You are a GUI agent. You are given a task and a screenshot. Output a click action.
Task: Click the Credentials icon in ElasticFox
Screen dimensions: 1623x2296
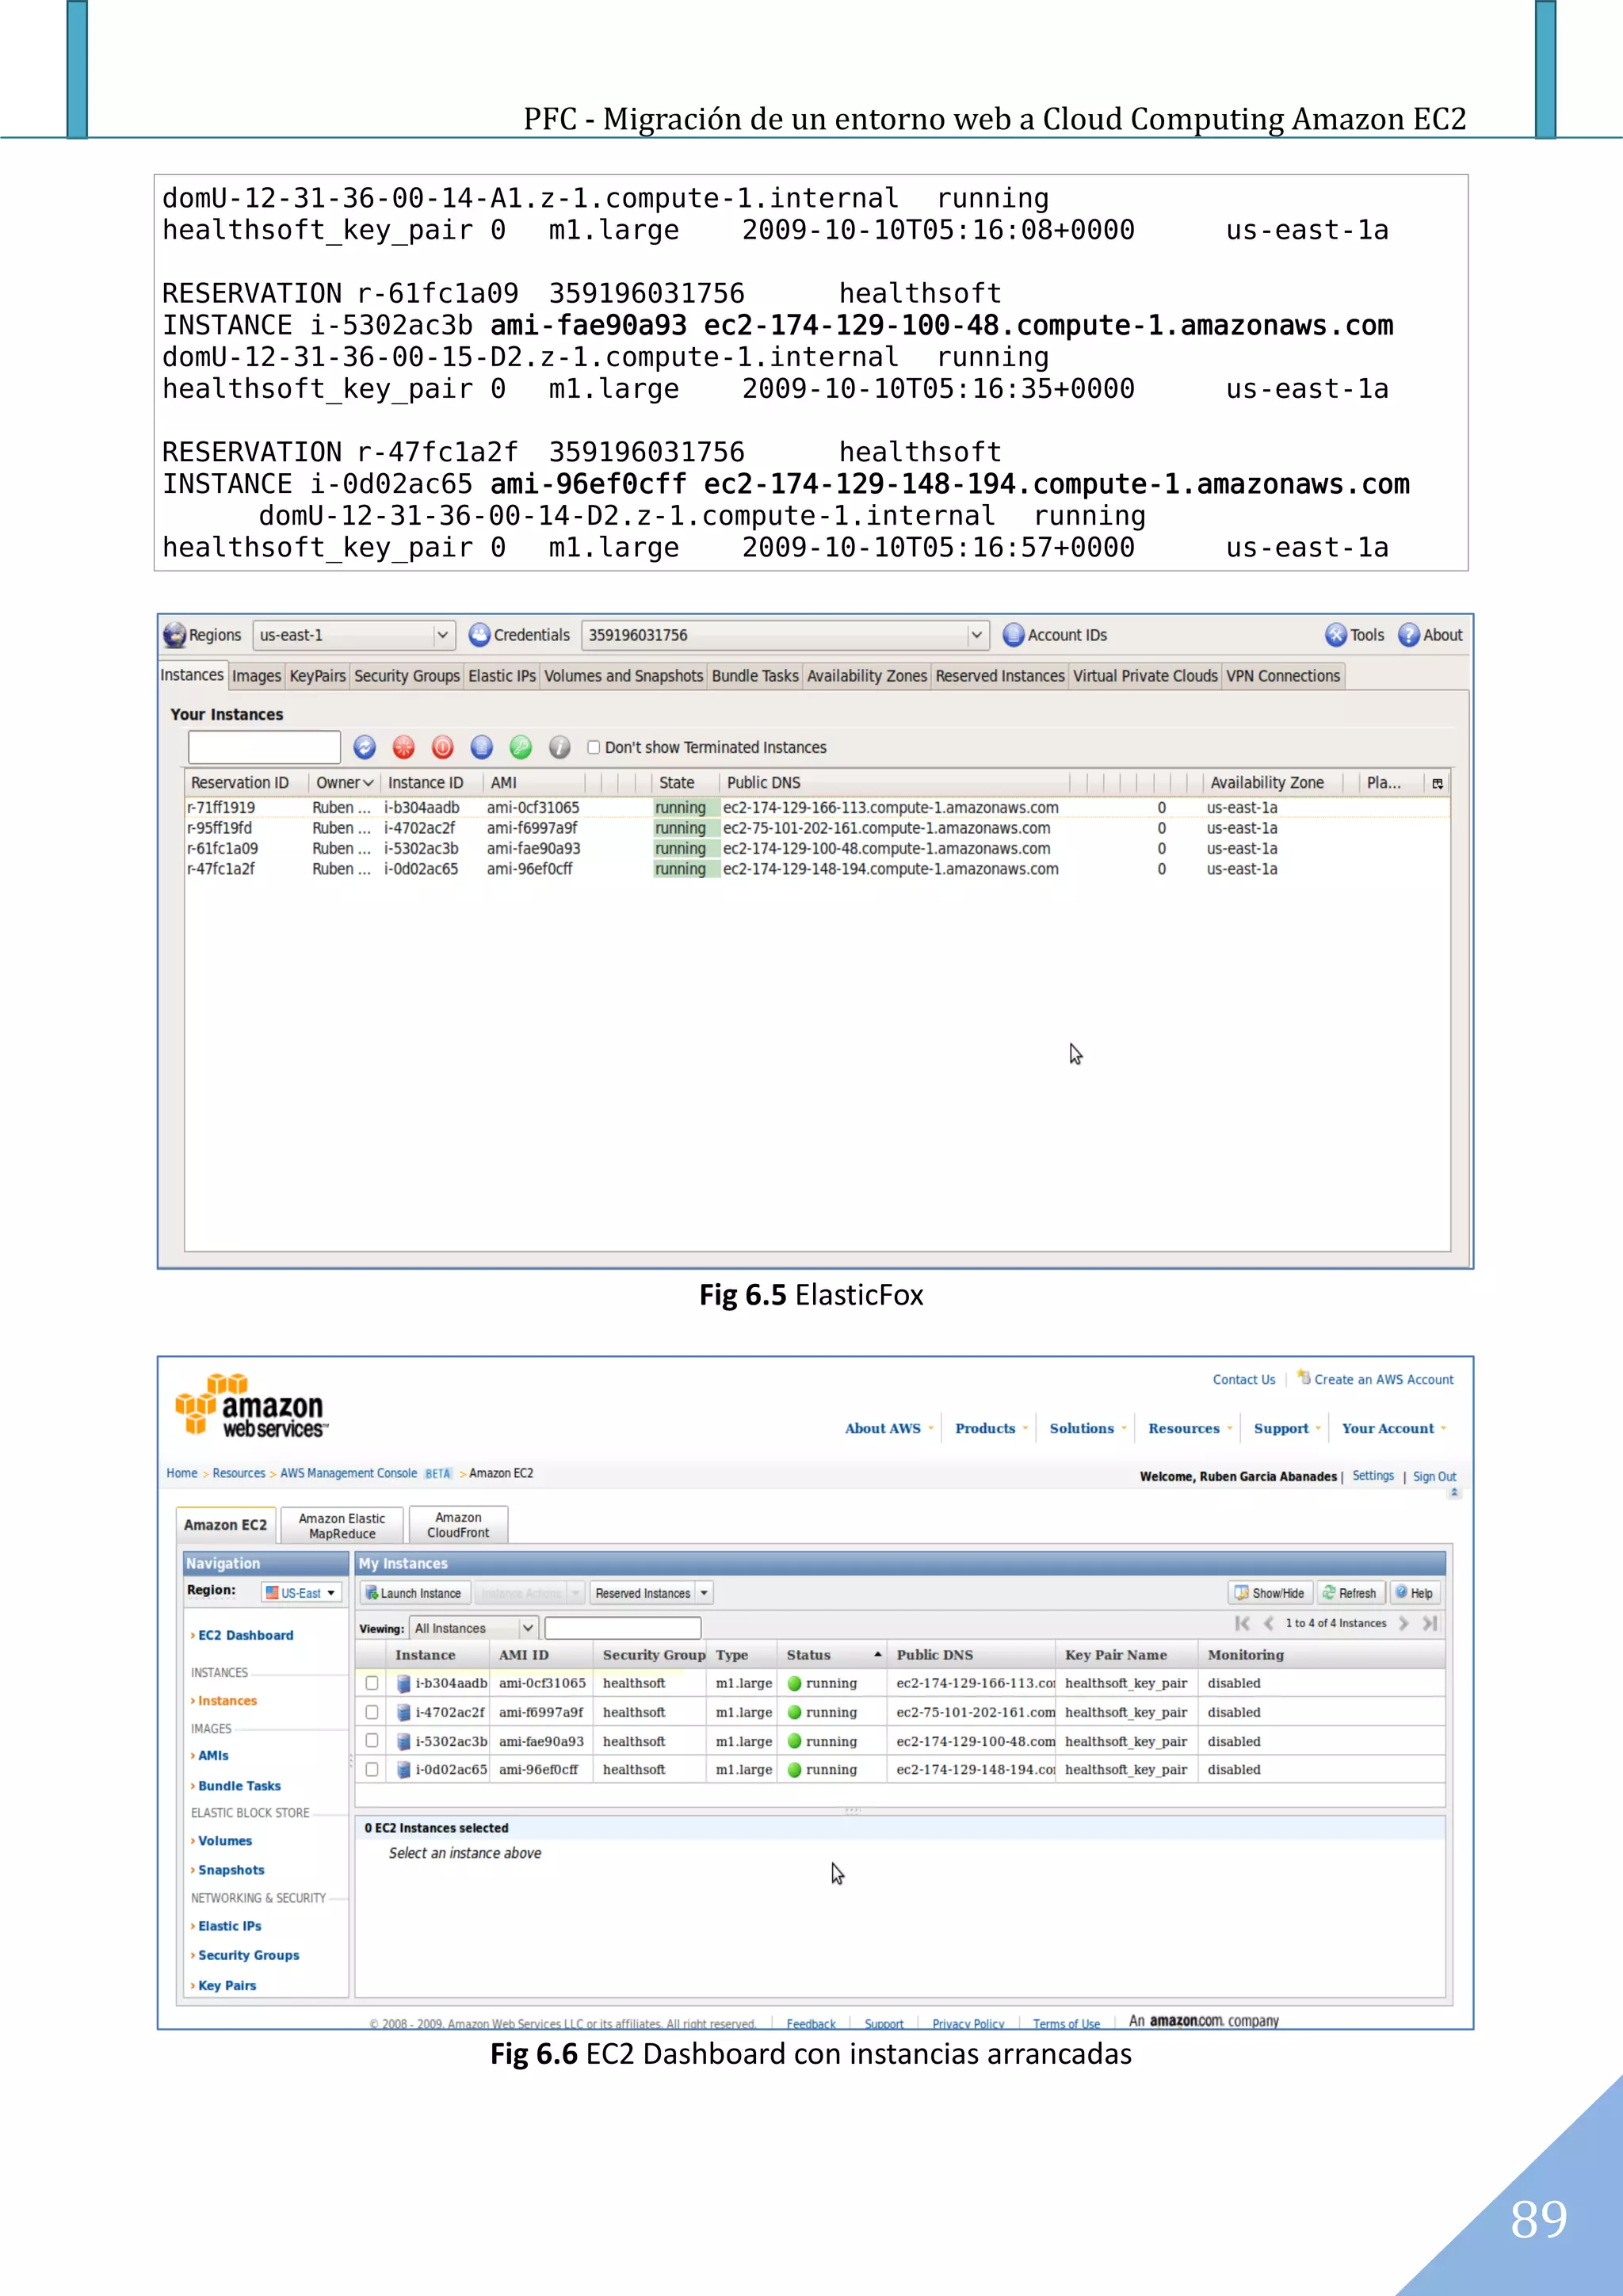pos(480,635)
